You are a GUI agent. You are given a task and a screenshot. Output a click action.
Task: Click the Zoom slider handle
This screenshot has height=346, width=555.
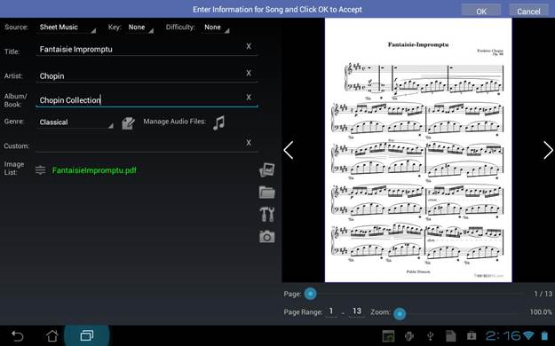(x=400, y=313)
